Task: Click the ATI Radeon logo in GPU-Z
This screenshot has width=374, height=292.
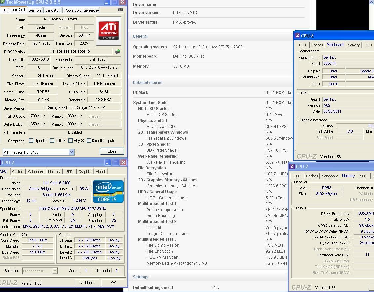Action: (x=109, y=31)
